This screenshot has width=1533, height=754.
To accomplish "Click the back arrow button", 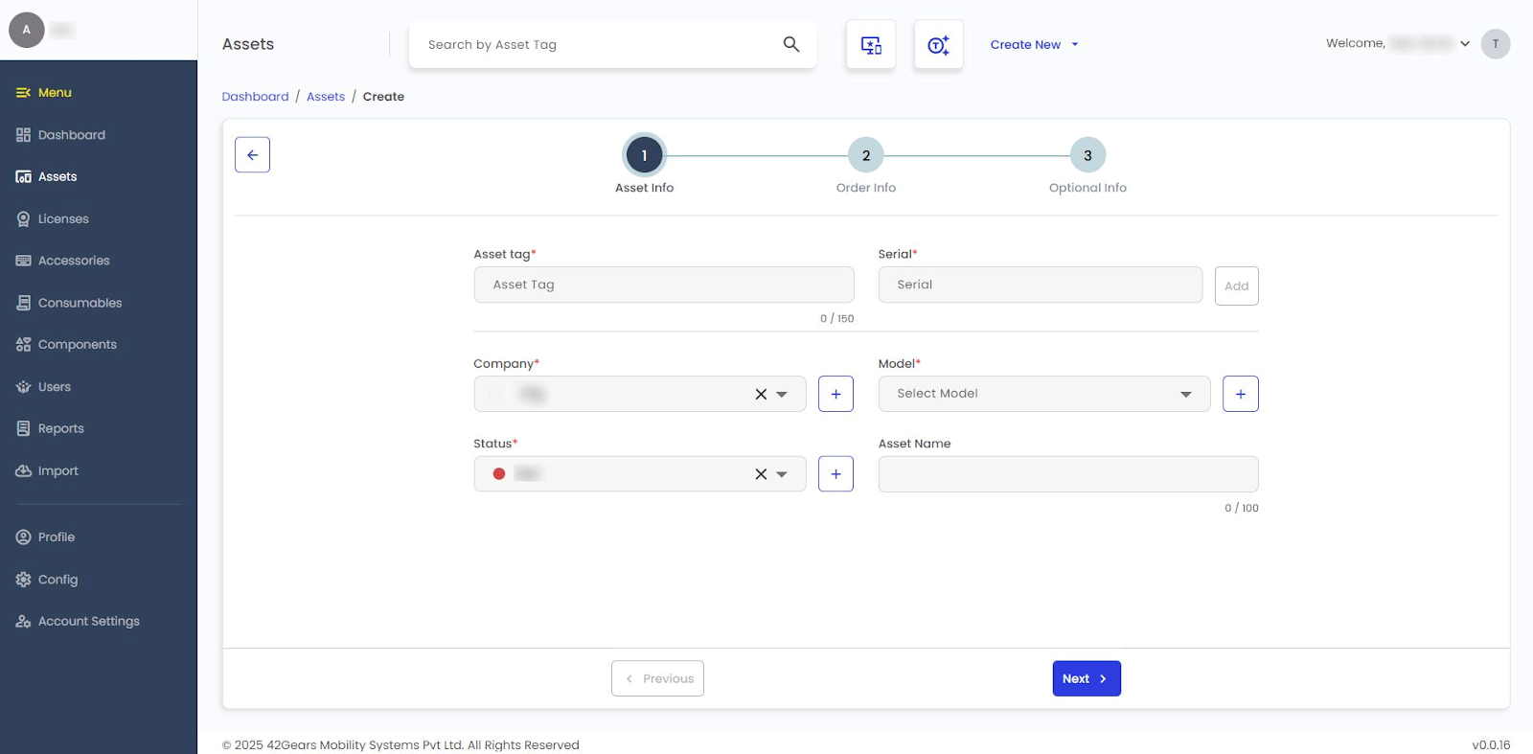I will [252, 154].
